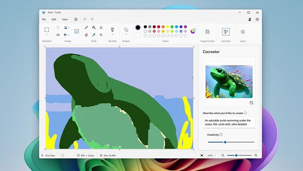This screenshot has width=303, height=171.
Task: Click the Fit to window icon
Action: 202,155
